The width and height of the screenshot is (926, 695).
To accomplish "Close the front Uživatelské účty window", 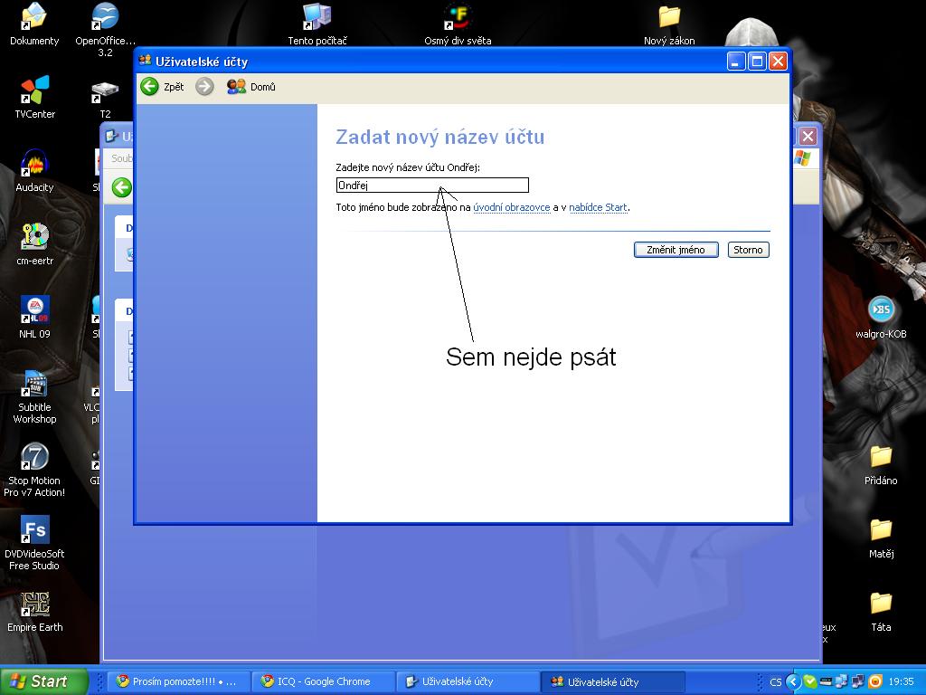I will pyautogui.click(x=779, y=62).
